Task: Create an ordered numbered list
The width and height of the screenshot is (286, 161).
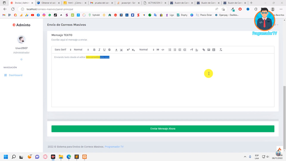Action: click(x=170, y=50)
